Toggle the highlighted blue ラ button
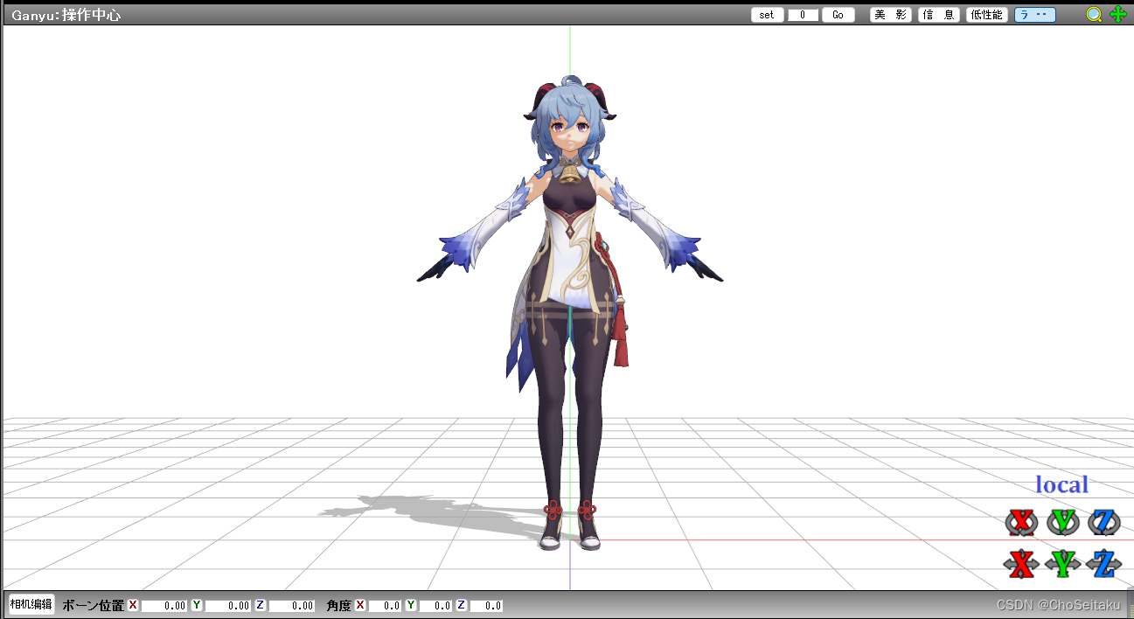The image size is (1134, 619). tap(1035, 15)
